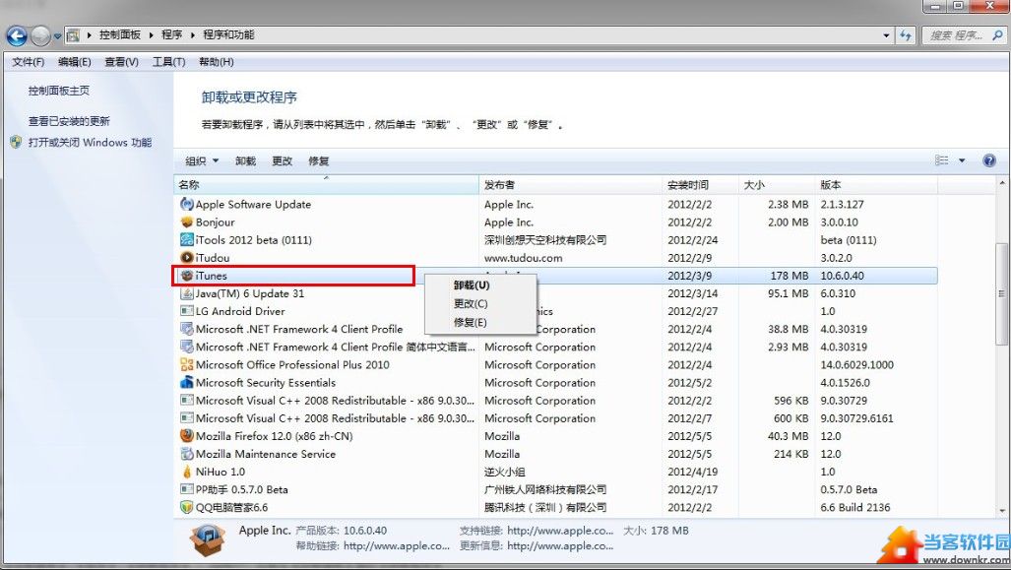
Task: Click the iTunes program icon in list
Action: pos(186,276)
